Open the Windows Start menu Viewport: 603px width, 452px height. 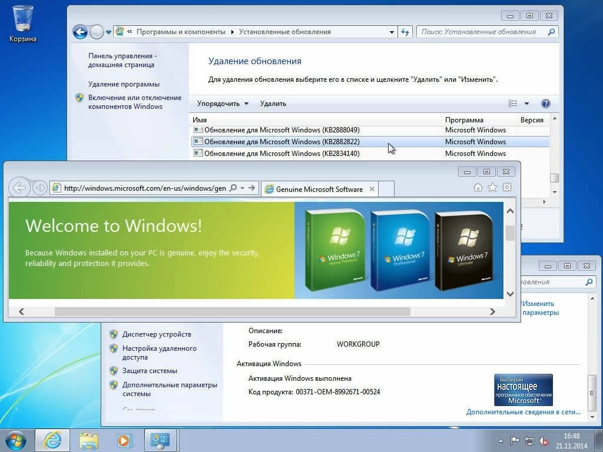coord(15,440)
